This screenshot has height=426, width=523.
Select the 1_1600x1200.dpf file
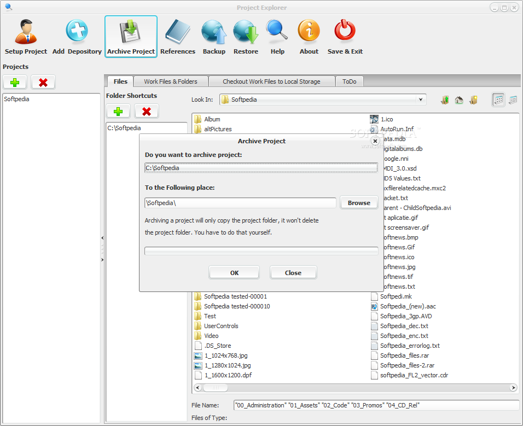coord(223,375)
